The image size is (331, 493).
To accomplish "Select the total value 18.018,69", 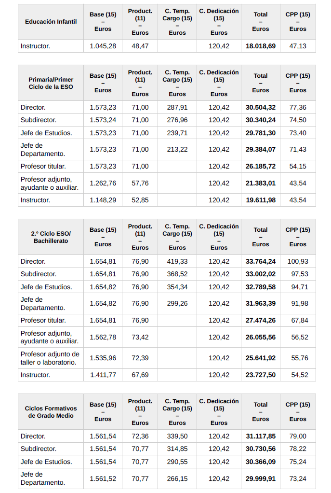I will pyautogui.click(x=260, y=46).
